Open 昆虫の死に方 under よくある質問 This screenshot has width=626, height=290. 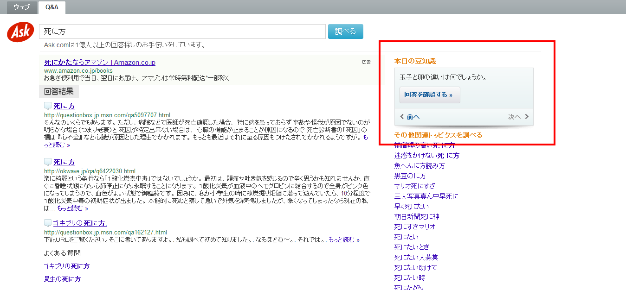coord(63,279)
